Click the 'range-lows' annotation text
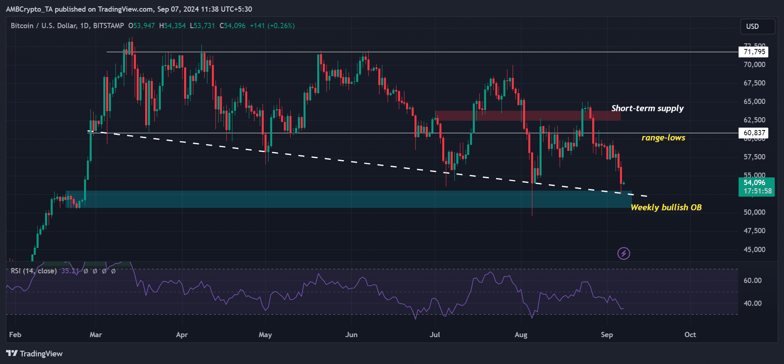784x364 pixels. click(x=663, y=138)
